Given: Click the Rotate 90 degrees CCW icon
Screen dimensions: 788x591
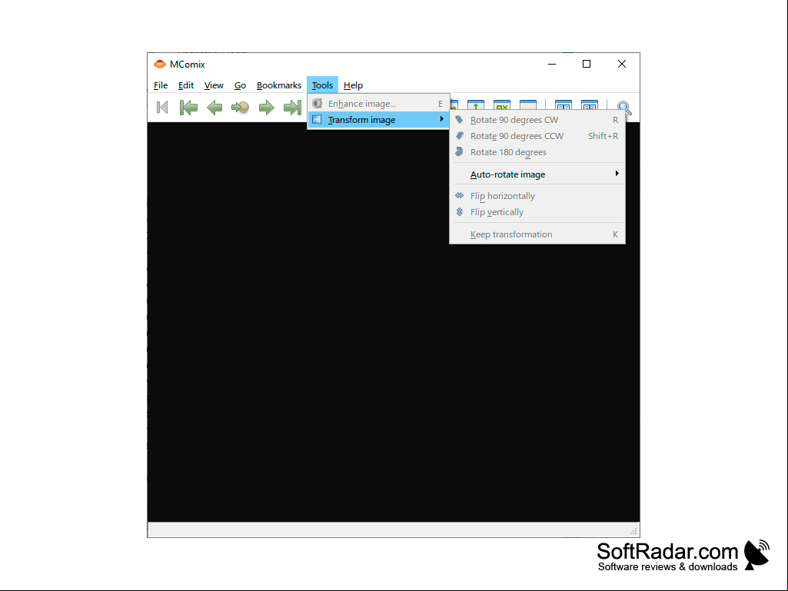Looking at the screenshot, I should pos(459,136).
